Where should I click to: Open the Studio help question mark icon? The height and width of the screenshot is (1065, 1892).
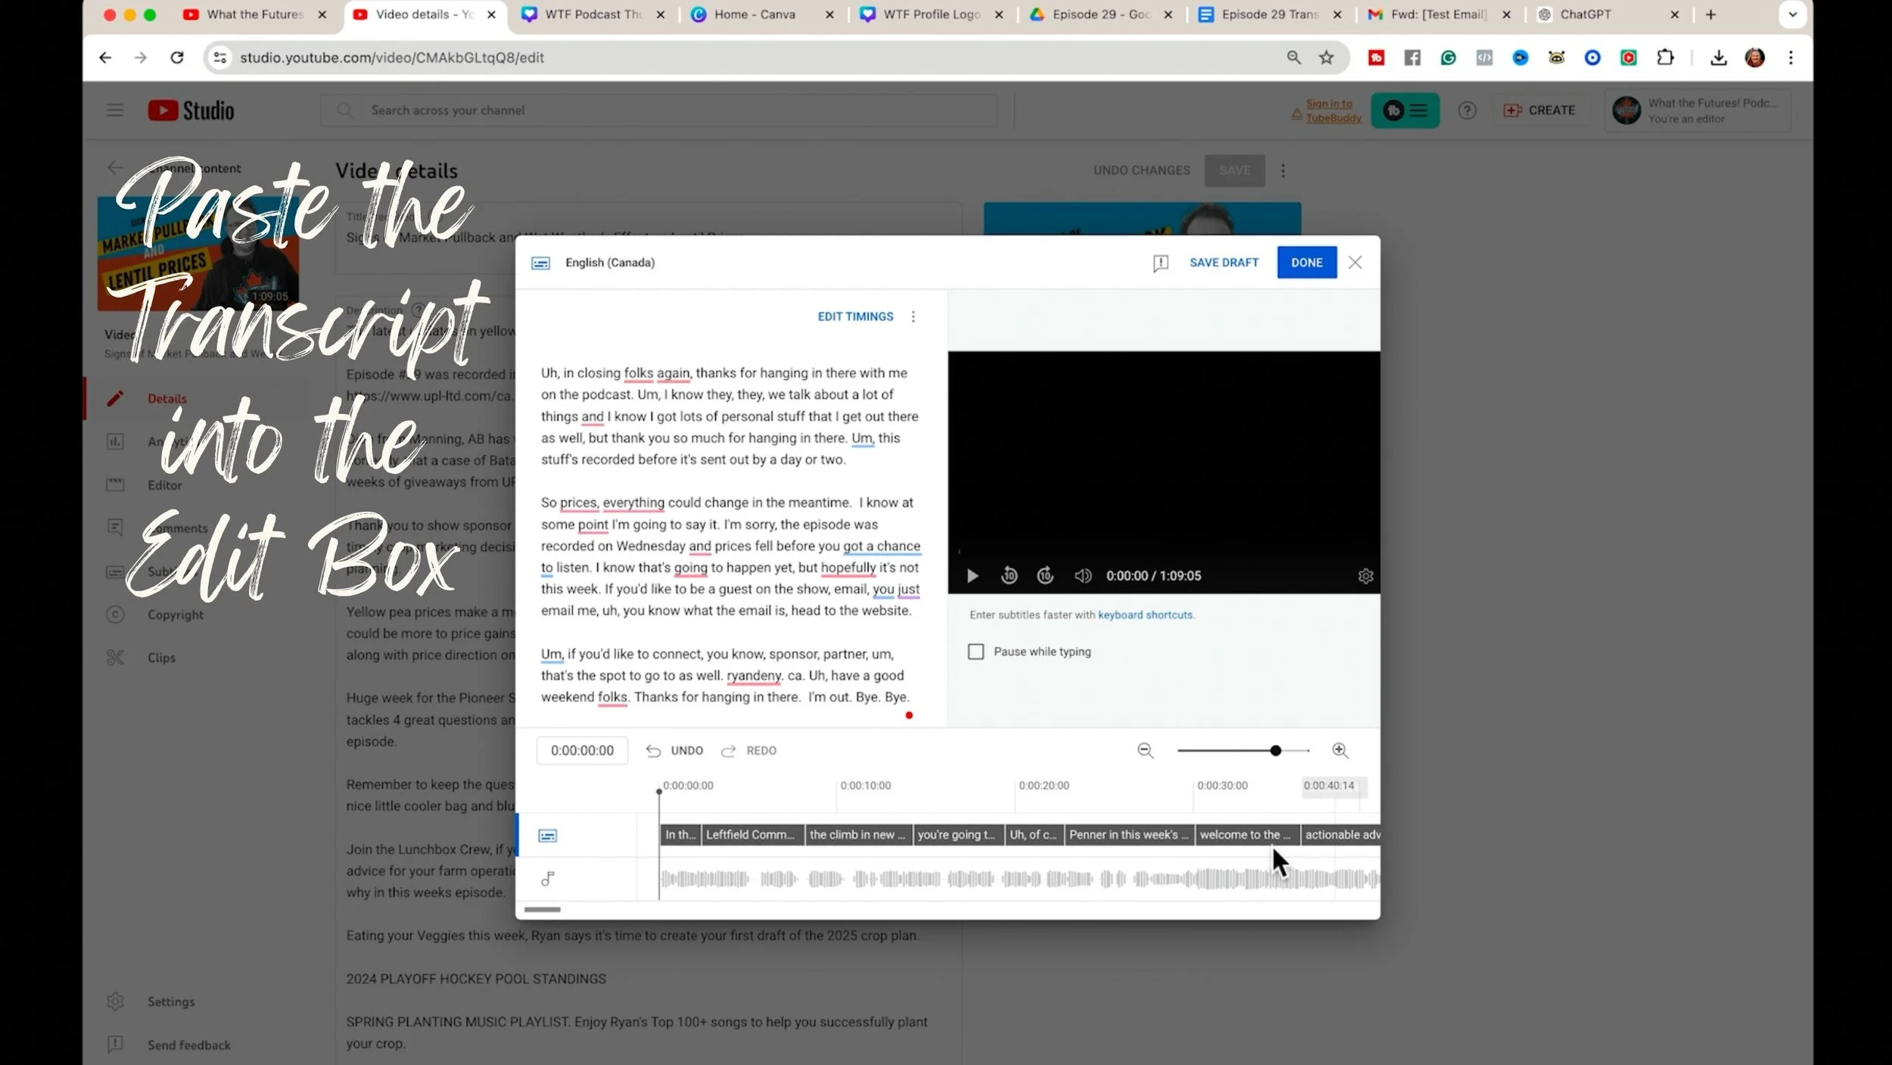1467,111
